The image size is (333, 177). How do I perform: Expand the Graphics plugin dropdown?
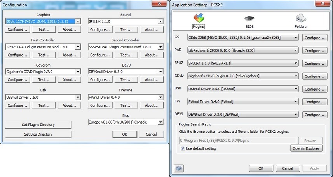[x=78, y=21]
